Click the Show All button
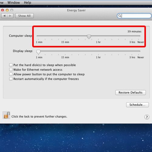The width and height of the screenshot is (152, 152). 24,16
